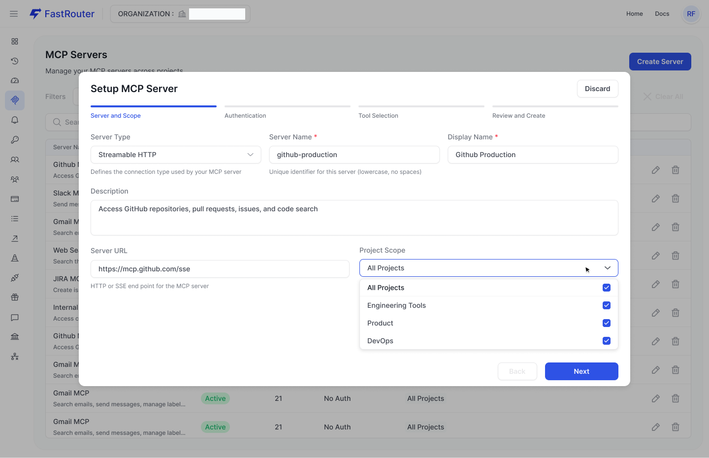Open the hamburger menu icon
The image size is (709, 458).
pos(14,14)
